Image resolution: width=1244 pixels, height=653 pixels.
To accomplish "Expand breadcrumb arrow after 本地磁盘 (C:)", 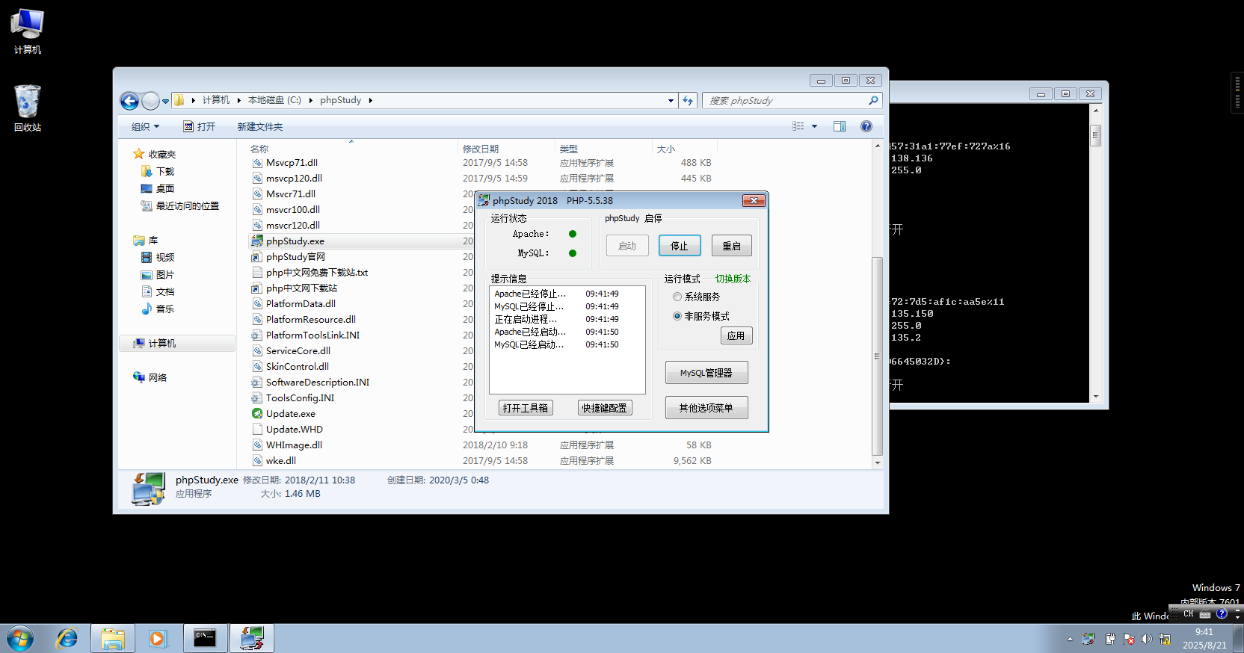I will [x=311, y=100].
